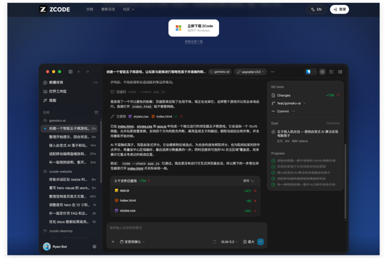Open styles.css in the 已更新 line
The image size is (387, 258).
pyautogui.click(x=139, y=117)
